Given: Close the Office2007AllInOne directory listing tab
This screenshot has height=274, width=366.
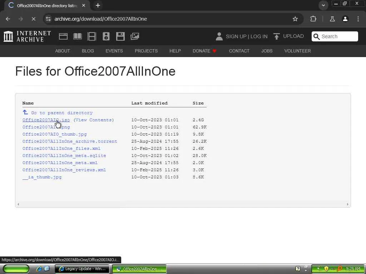Looking at the screenshot, I should pos(84,5).
